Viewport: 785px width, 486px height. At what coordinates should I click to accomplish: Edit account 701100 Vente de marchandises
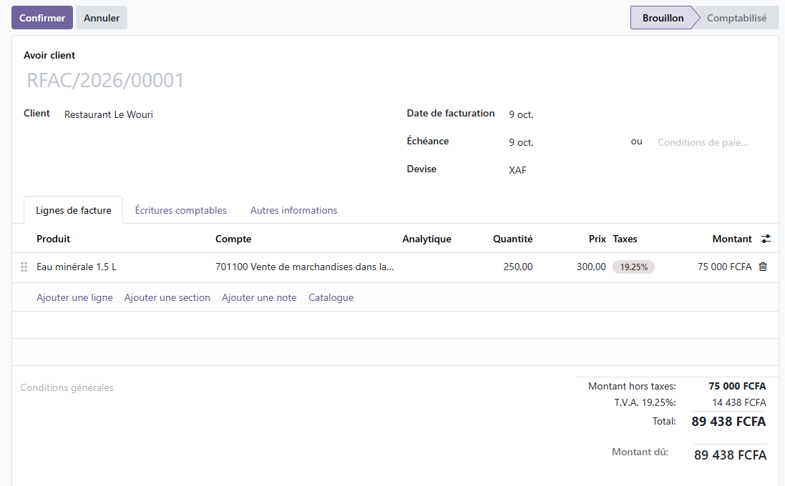(x=304, y=267)
